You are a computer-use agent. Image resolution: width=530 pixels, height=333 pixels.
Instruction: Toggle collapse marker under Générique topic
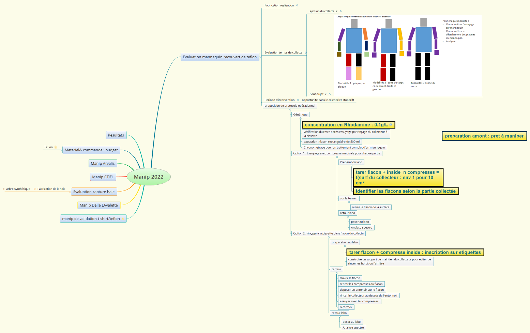300,118
